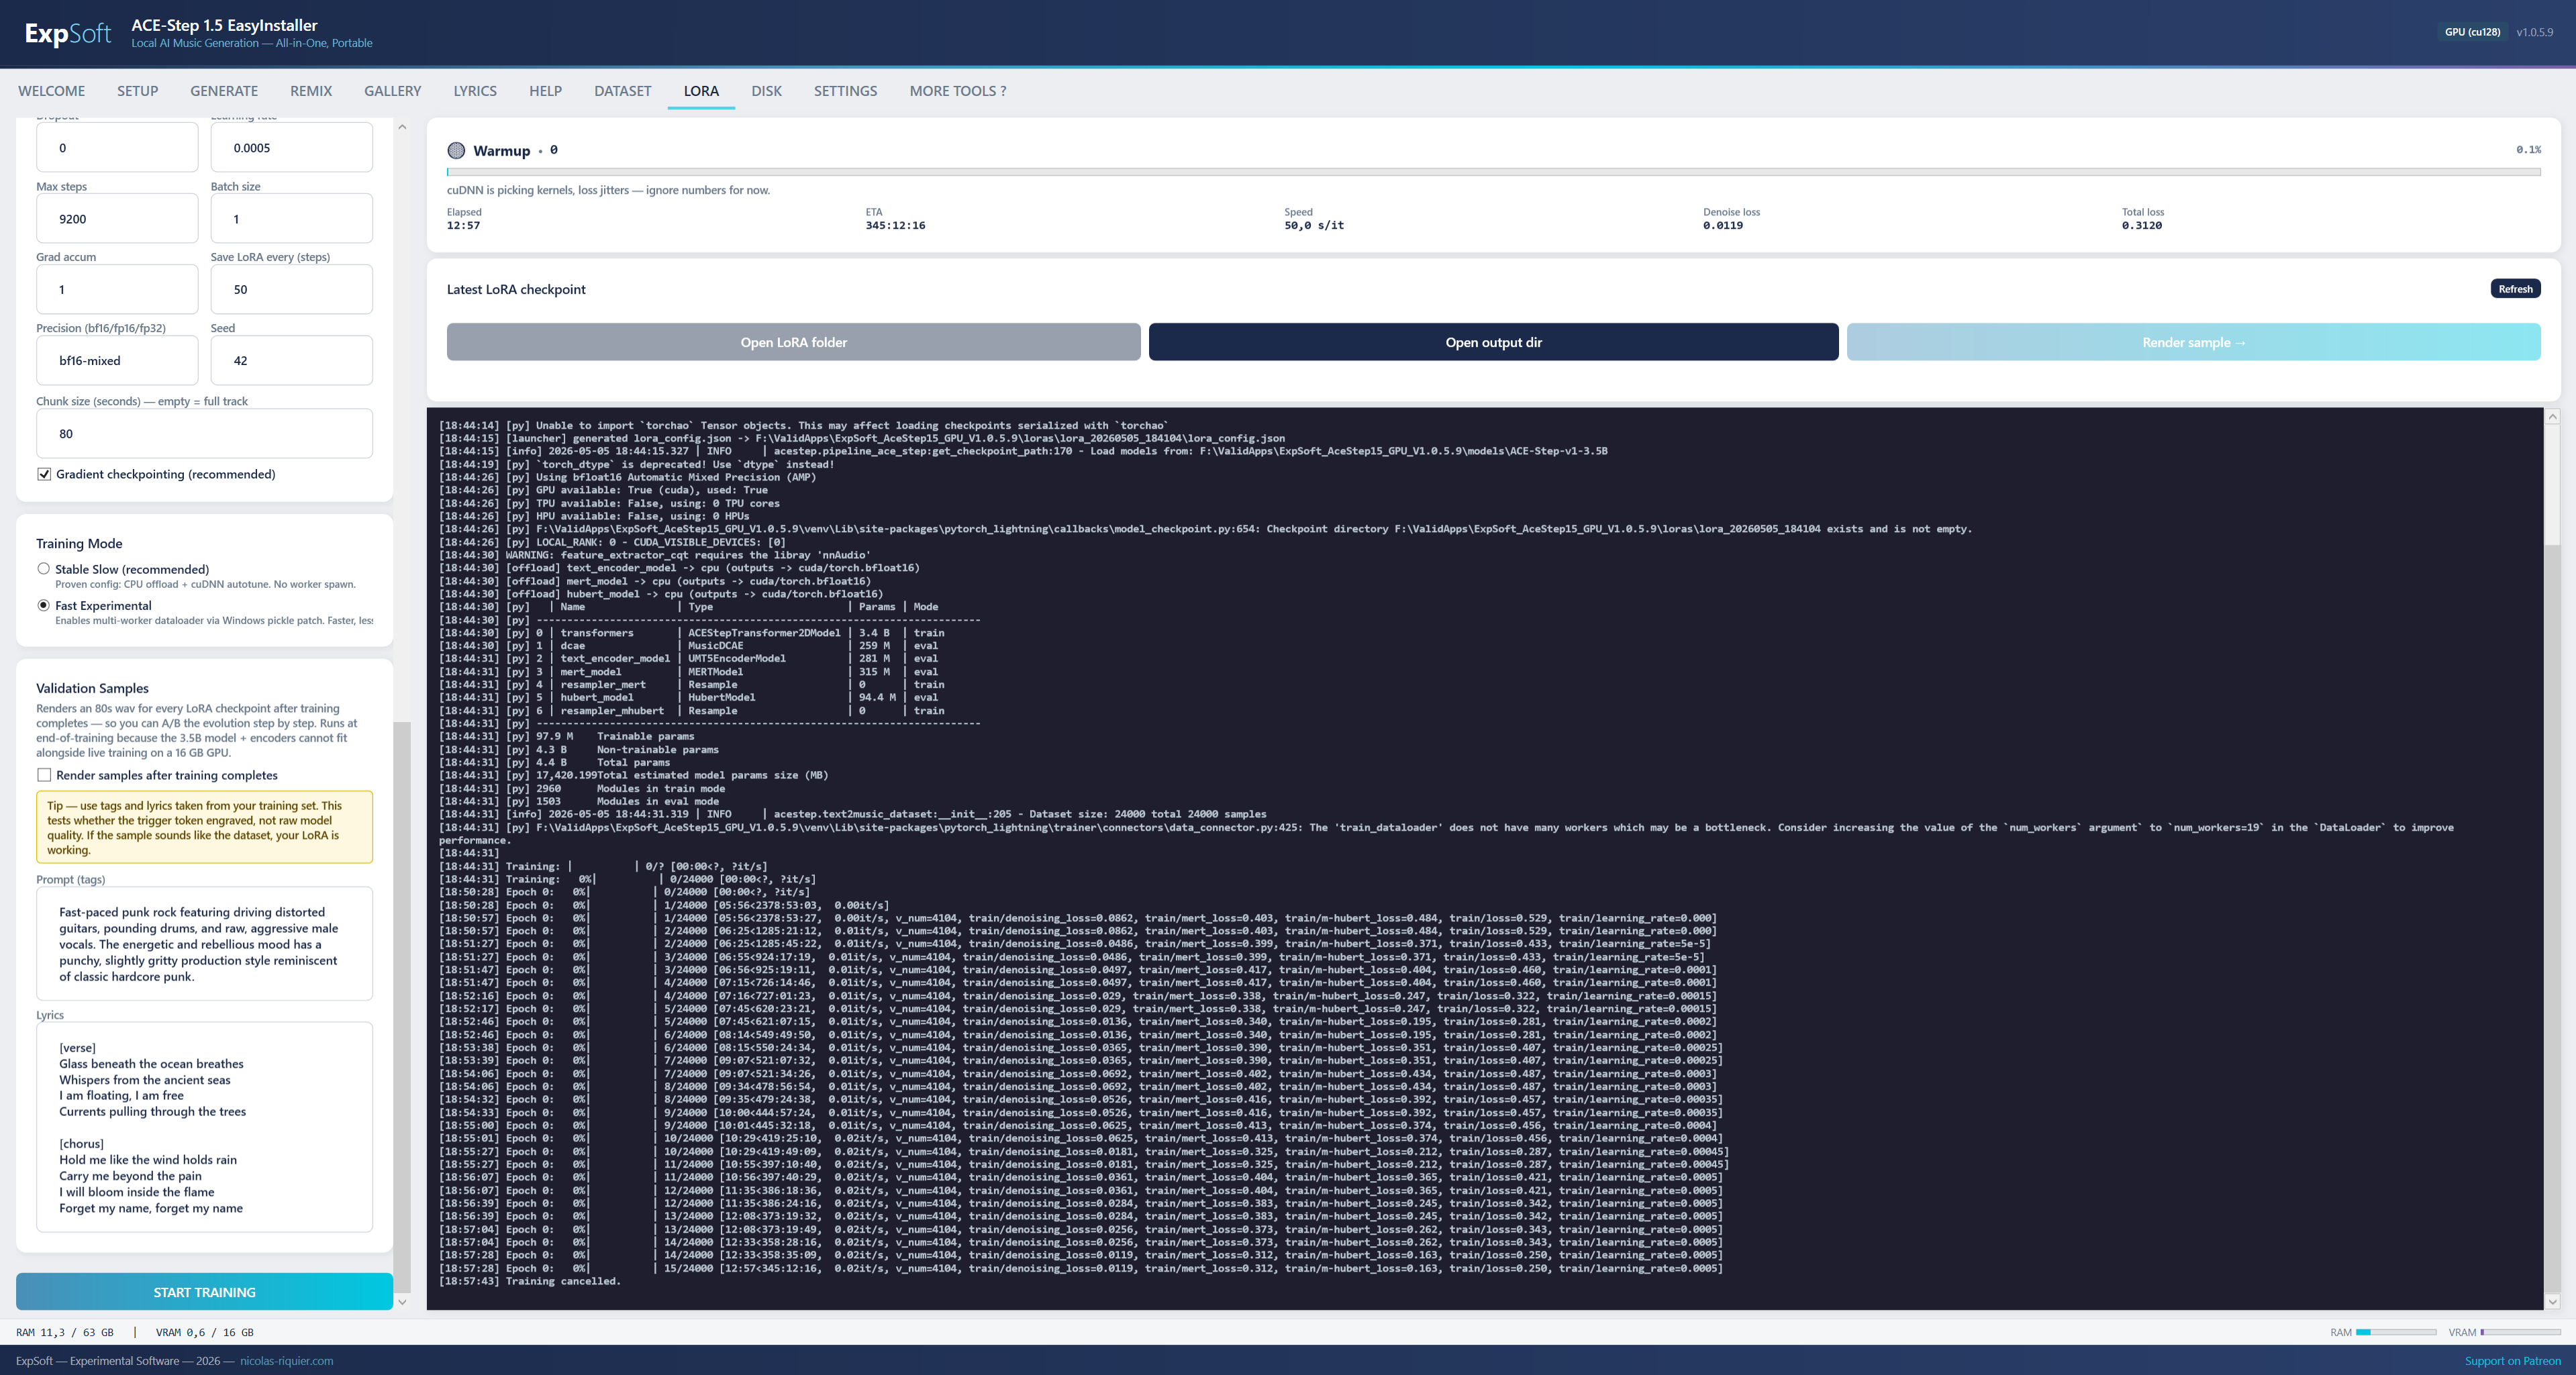Screen dimensions: 2576x1375
Task: Click the Dropout input field
Action: [x=117, y=148]
